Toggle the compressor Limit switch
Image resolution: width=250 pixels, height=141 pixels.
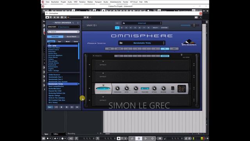[173, 88]
